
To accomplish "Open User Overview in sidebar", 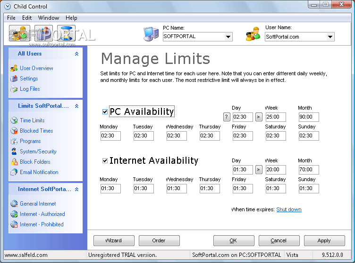I will tap(36, 68).
